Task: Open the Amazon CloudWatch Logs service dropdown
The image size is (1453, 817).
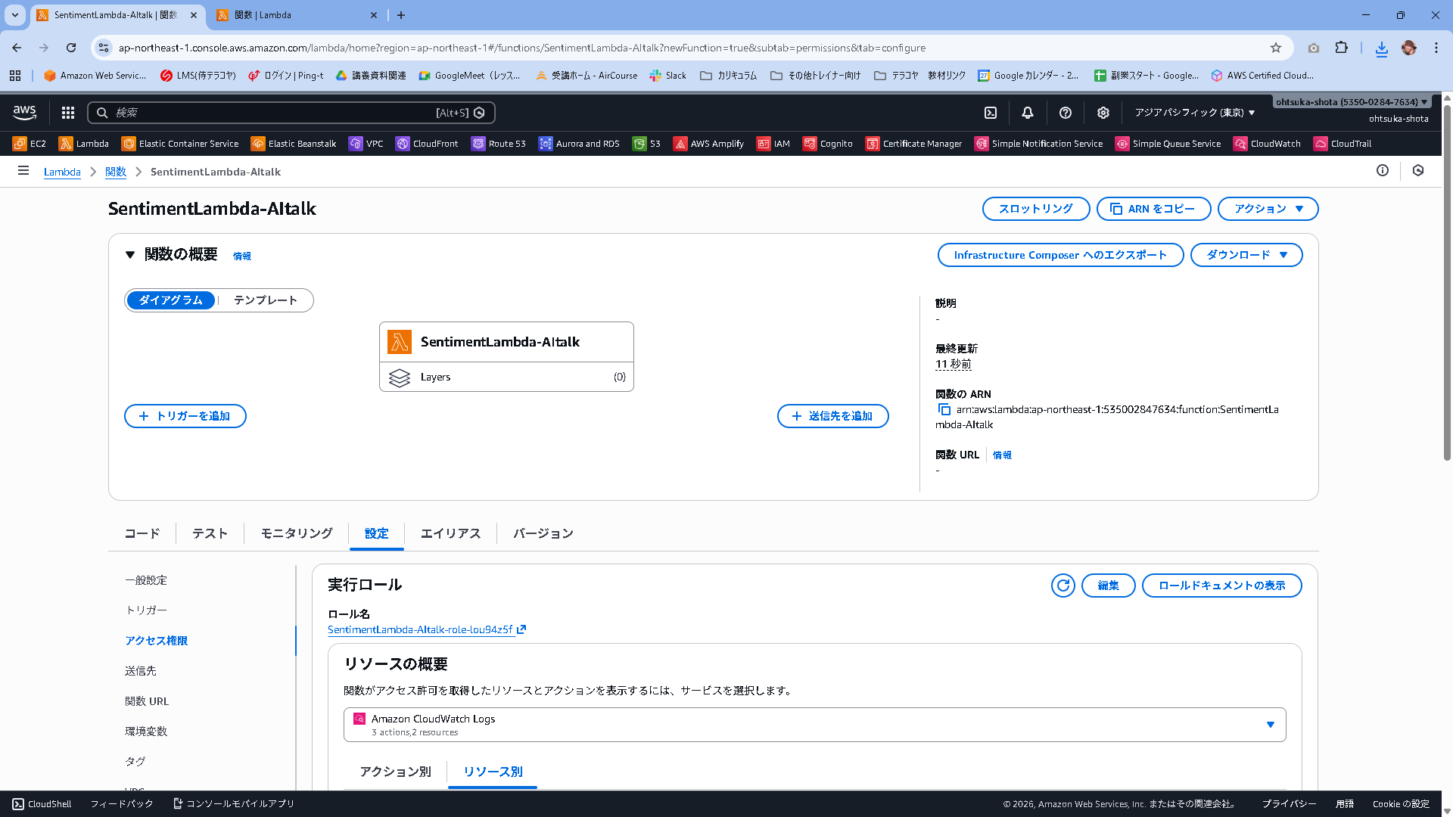Action: (x=814, y=725)
